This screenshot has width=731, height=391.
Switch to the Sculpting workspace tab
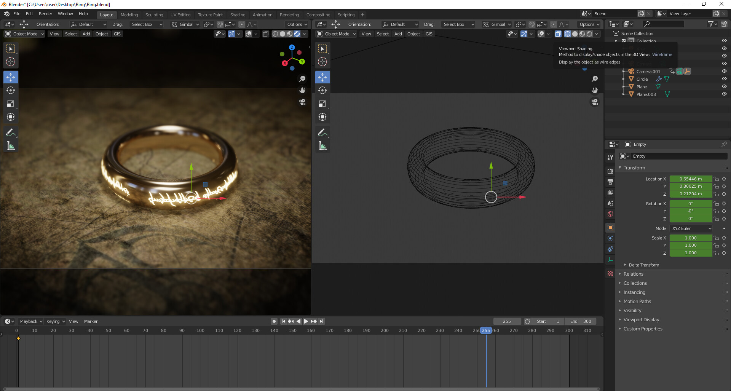point(154,15)
